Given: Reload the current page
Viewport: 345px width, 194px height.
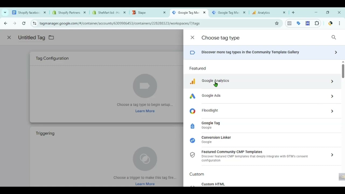Looking at the screenshot, I should (24, 23).
